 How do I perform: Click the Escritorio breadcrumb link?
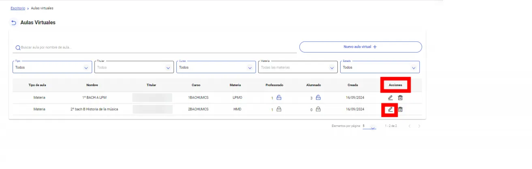coord(18,8)
